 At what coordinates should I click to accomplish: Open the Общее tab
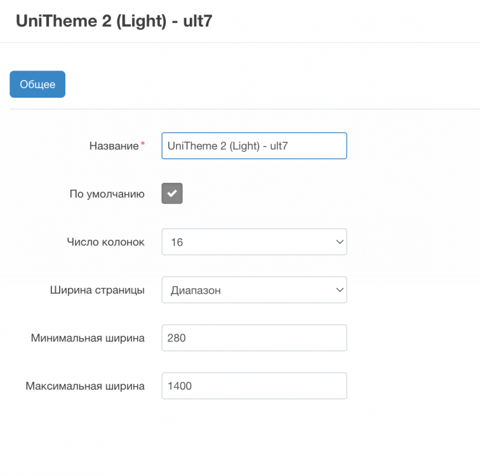37,84
